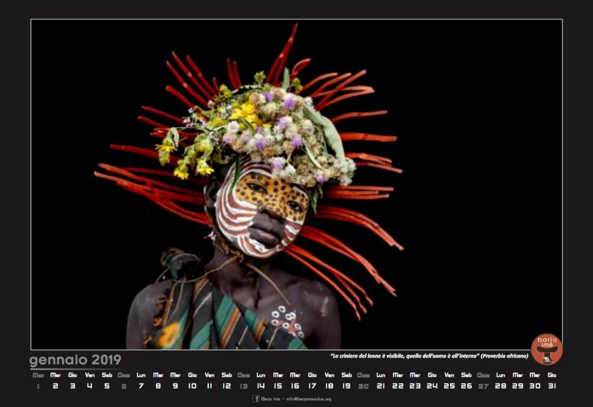Select Sunday date 6 on the calendar
Image resolution: width=593 pixels, height=407 pixels.
(x=124, y=386)
